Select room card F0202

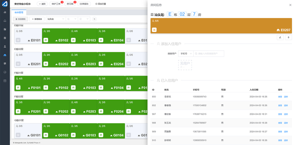point(56,107)
